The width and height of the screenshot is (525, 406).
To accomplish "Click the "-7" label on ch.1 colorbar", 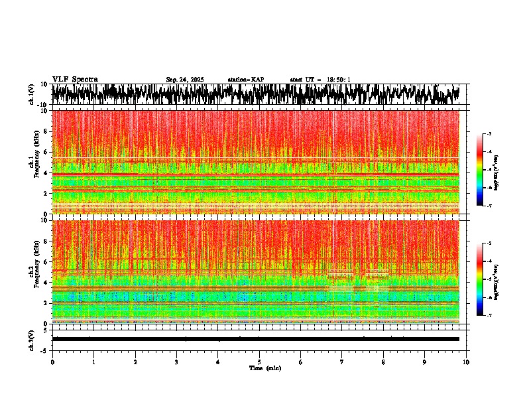I will [x=489, y=206].
